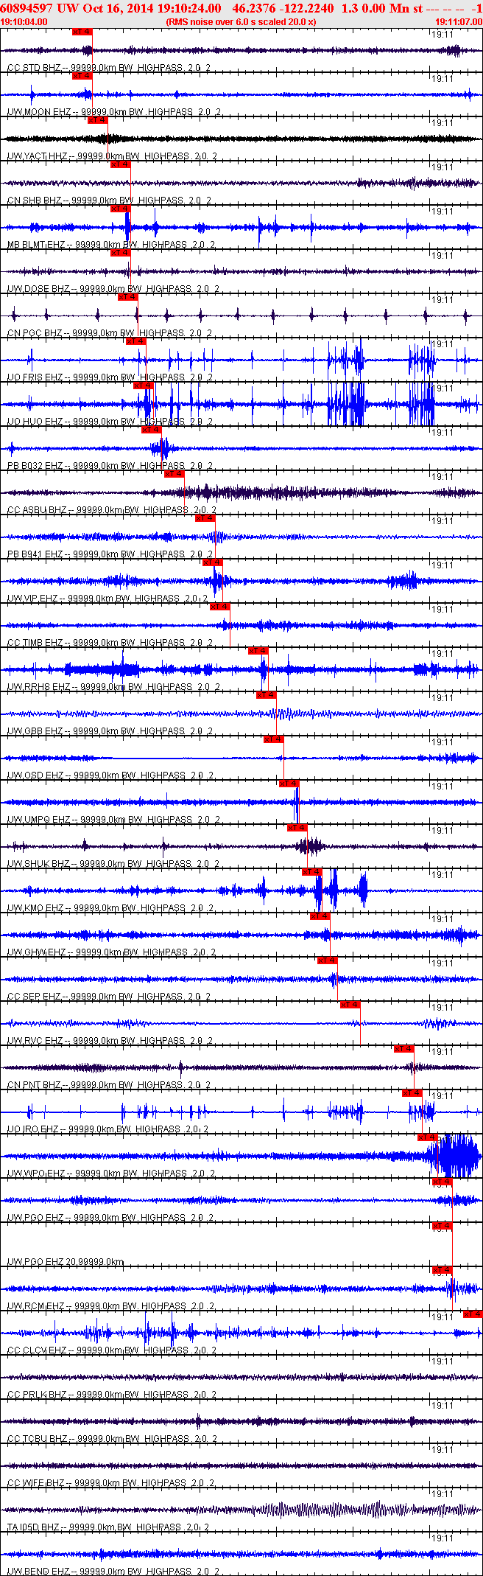Click the red pick marker on UW SHUK trace
Image resolution: width=483 pixels, height=1576 pixels.
point(297,828)
